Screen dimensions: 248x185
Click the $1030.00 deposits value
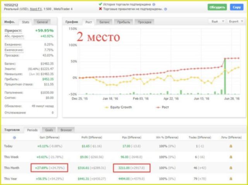pyautogui.click(x=47, y=92)
